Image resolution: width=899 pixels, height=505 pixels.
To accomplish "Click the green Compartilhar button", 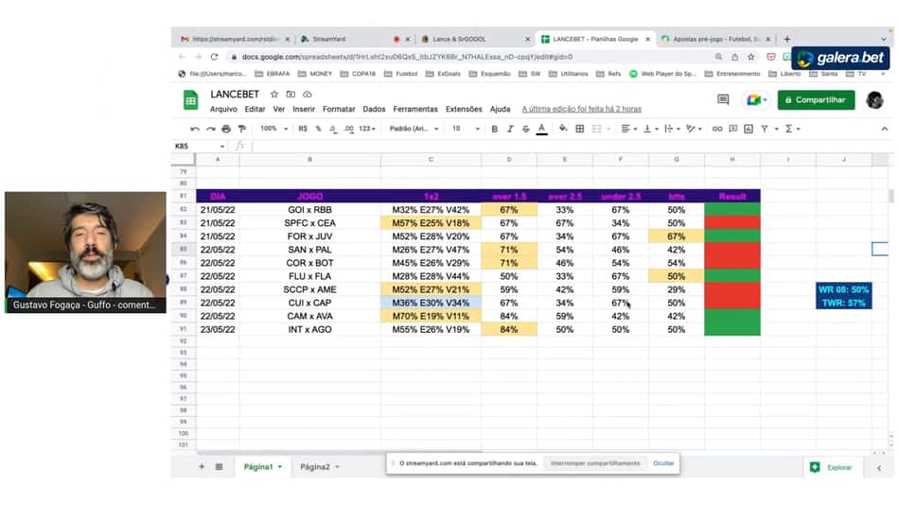I will pyautogui.click(x=816, y=99).
